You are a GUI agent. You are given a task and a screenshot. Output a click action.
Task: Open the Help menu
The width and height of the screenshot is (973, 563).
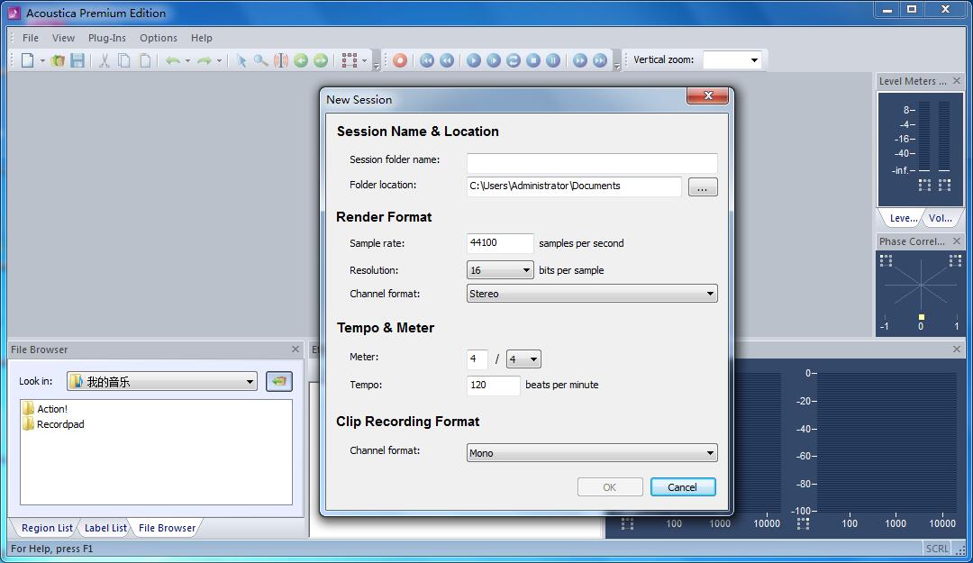[202, 38]
